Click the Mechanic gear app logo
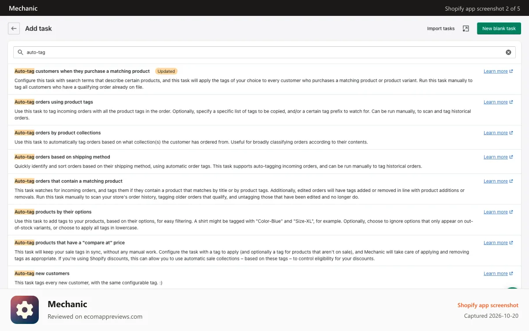This screenshot has width=529, height=331. point(25,310)
